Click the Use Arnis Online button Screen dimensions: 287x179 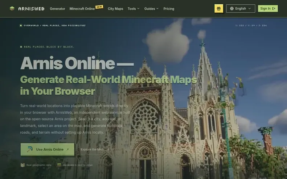[48, 149]
